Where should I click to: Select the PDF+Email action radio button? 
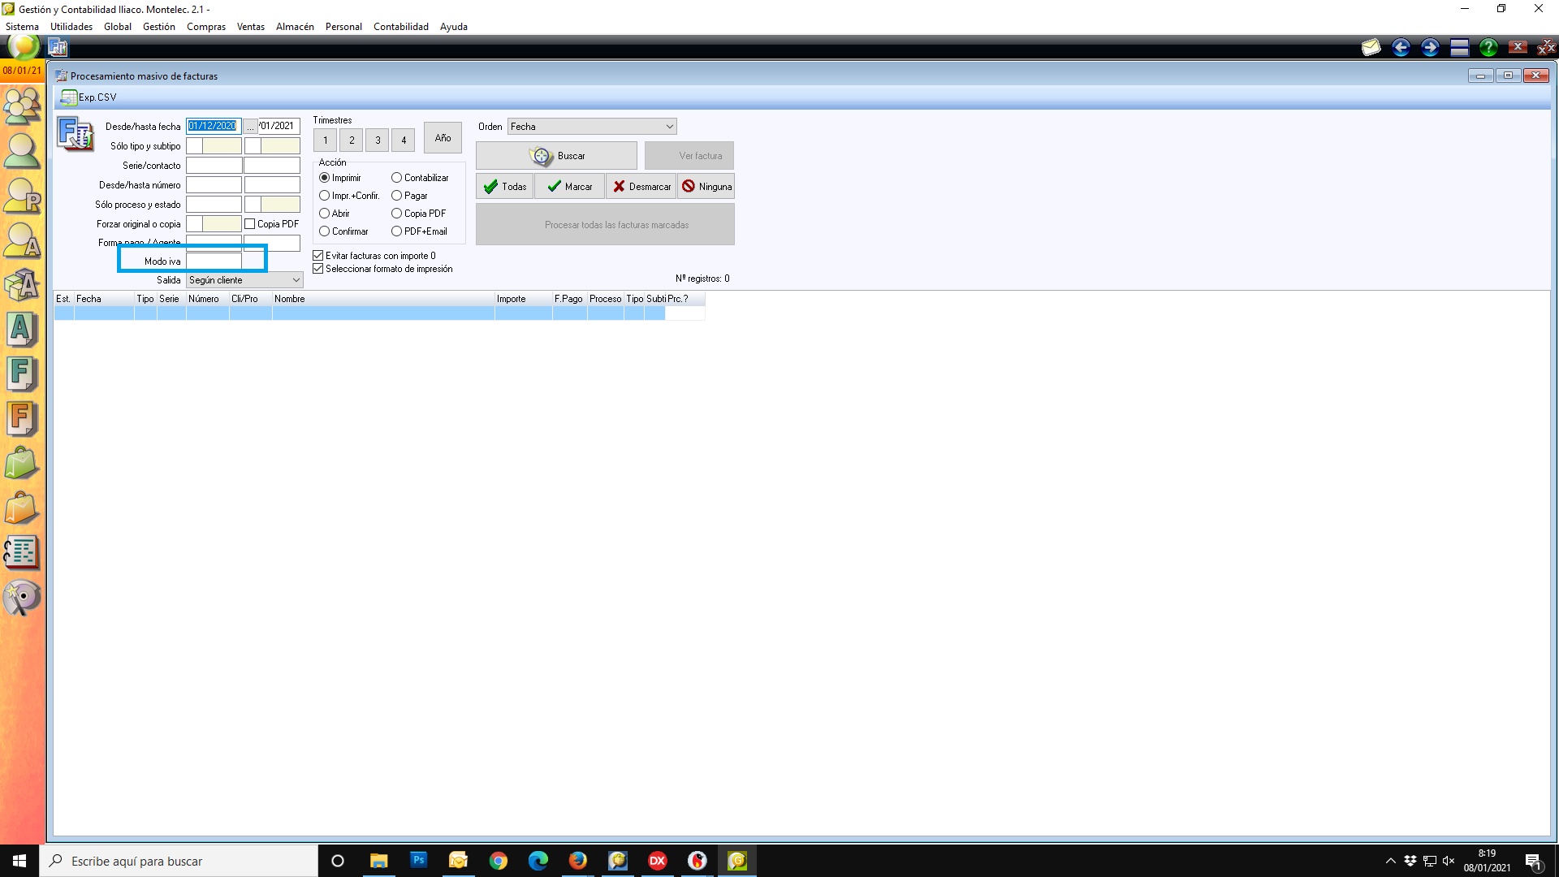pyautogui.click(x=396, y=231)
